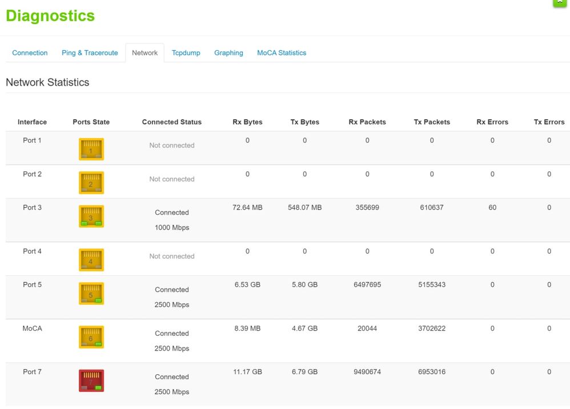Switch to Ping & Traceroute tab

tap(90, 53)
